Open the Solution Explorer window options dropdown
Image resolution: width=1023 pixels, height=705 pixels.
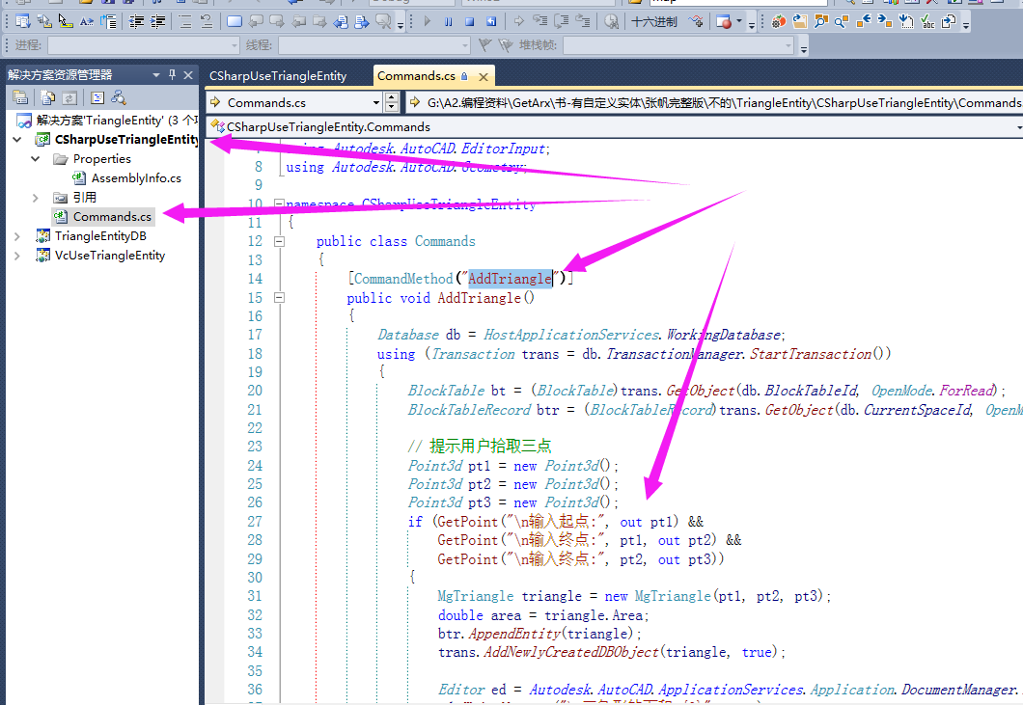(x=156, y=75)
